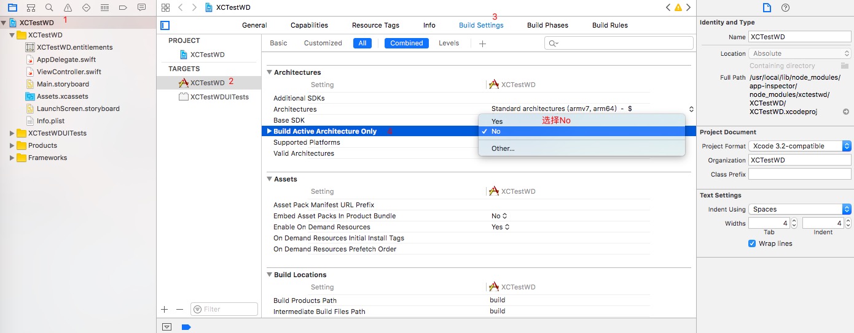This screenshot has height=333, width=854.
Task: Click the targets filter icon
Action: [197, 309]
